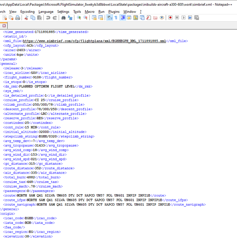The height and width of the screenshot is (238, 237).
Task: Open Find with the binoculars icon
Action: click(63, 18)
